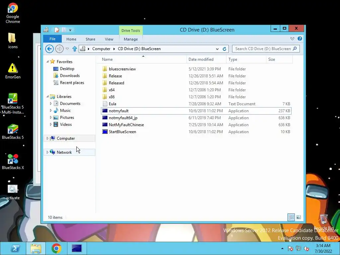Screen dimensions: 340x255
Task: Click the muted volume tray icon
Action: click(306, 248)
